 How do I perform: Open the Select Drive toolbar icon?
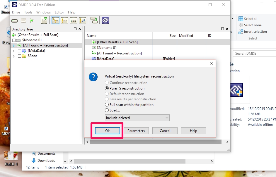(x=14, y=21)
